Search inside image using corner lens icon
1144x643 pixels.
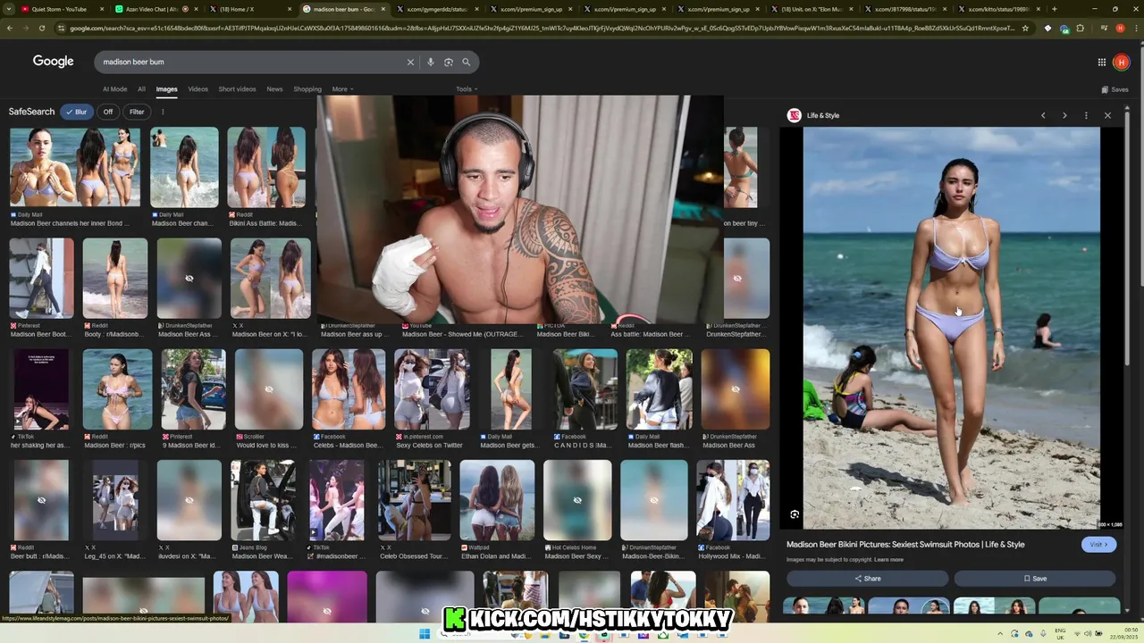pos(795,514)
